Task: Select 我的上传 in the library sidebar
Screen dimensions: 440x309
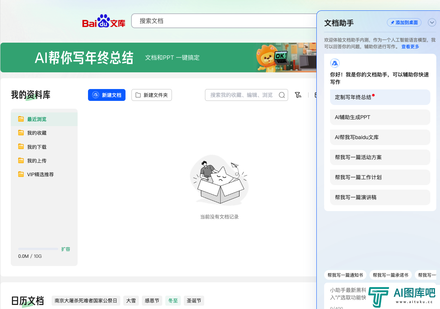Action: (x=44, y=161)
